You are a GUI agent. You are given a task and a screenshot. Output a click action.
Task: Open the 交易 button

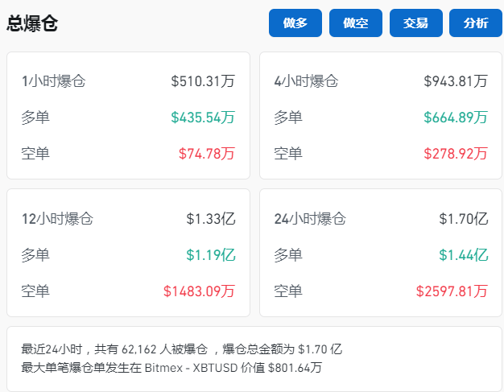click(x=416, y=23)
